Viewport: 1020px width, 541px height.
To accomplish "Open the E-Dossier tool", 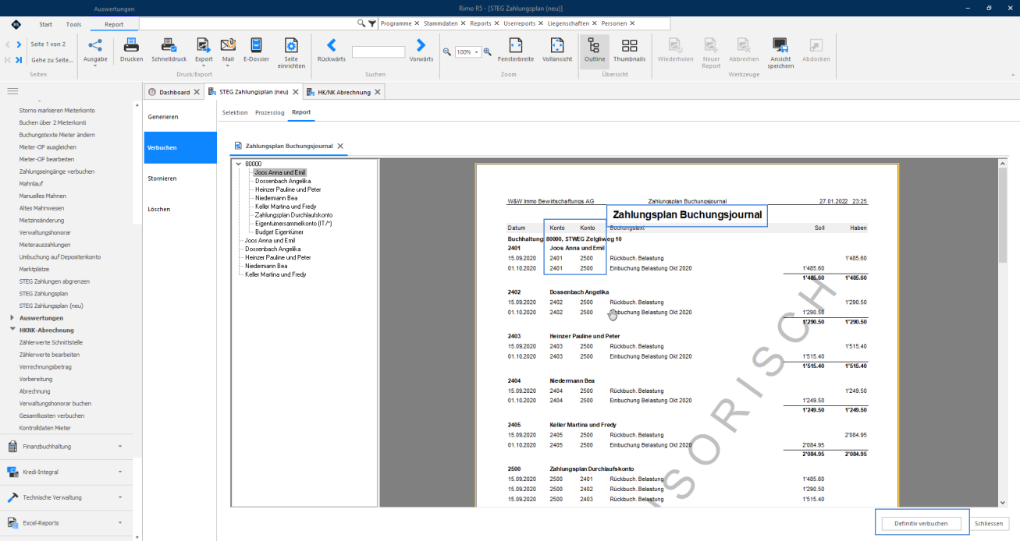I will point(256,50).
